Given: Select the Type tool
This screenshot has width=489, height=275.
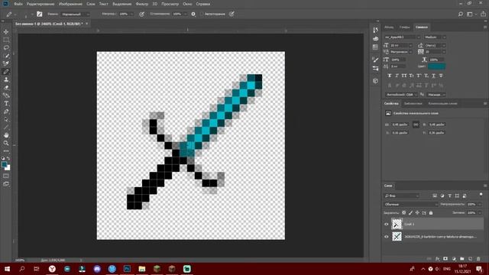Looking at the screenshot, I should click(6, 104).
